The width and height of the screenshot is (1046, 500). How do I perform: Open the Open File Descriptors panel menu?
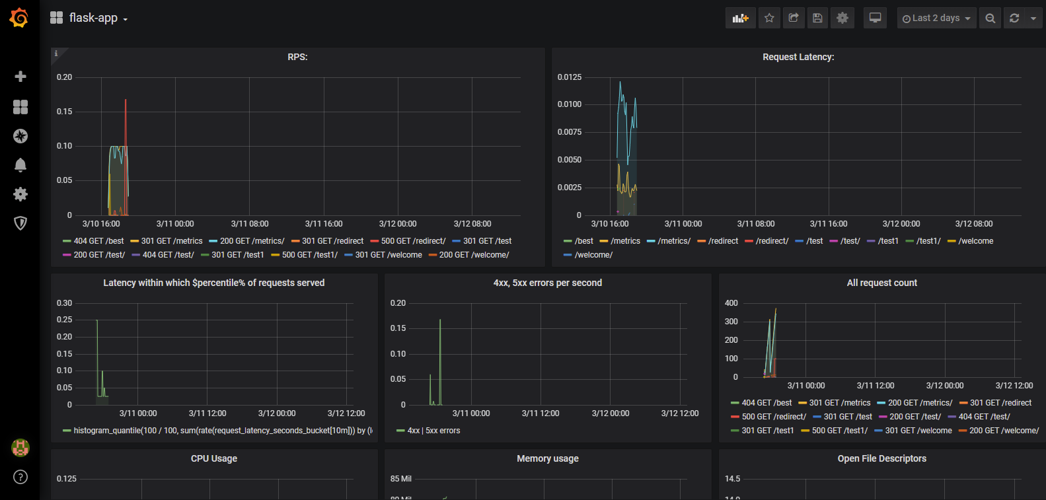point(882,458)
